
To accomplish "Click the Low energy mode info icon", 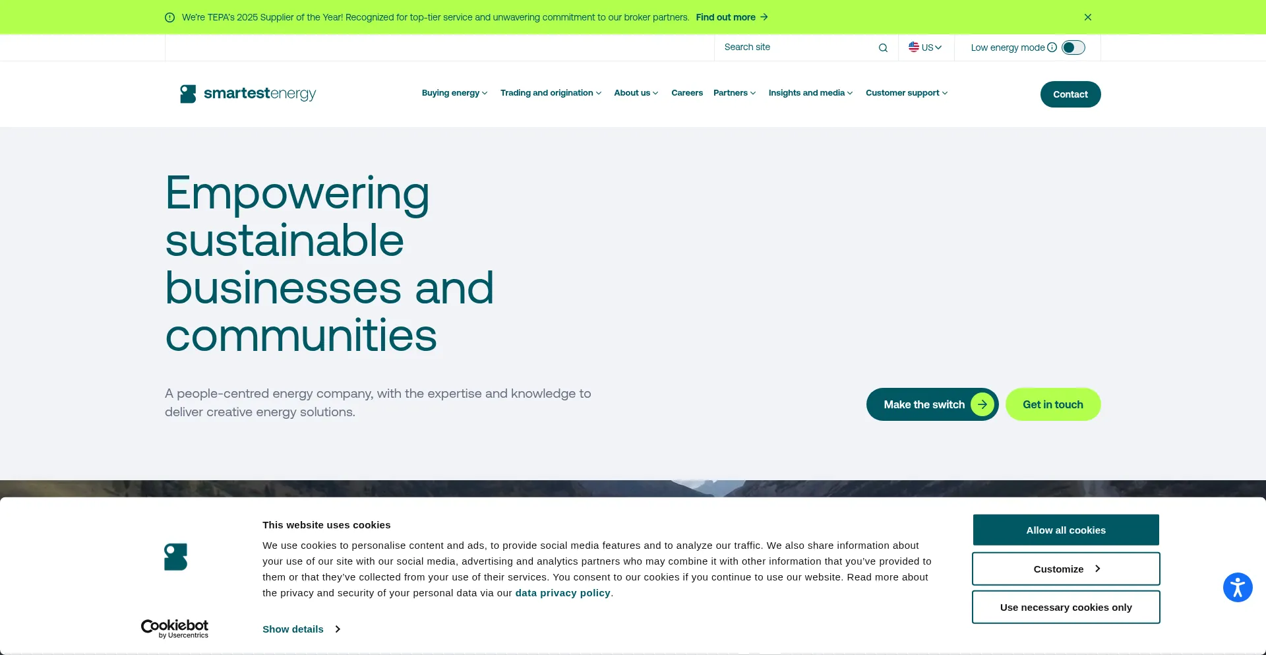I will point(1052,47).
